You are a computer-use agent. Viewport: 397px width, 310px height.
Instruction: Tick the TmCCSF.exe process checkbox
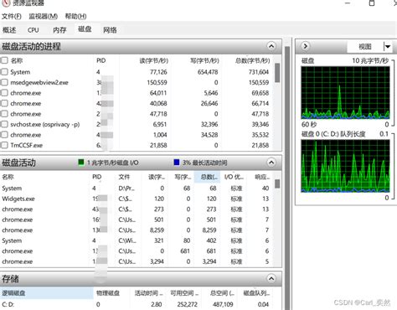tap(4, 145)
